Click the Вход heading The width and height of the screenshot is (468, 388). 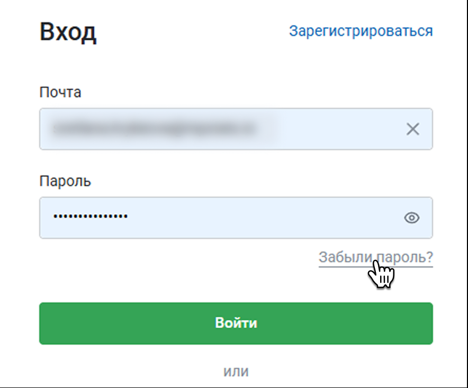tap(68, 33)
